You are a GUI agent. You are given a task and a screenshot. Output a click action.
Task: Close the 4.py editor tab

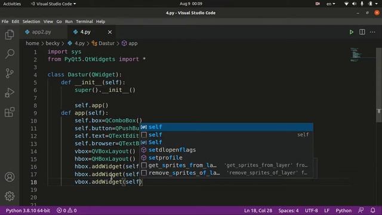point(110,32)
